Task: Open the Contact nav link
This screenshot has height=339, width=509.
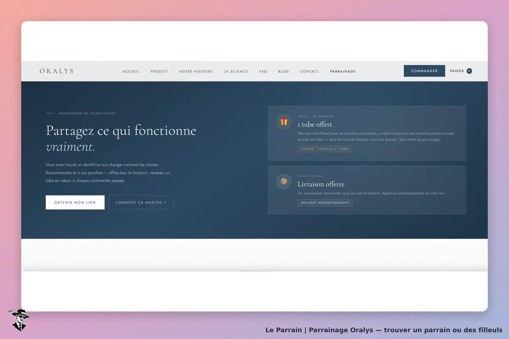Action: click(310, 72)
